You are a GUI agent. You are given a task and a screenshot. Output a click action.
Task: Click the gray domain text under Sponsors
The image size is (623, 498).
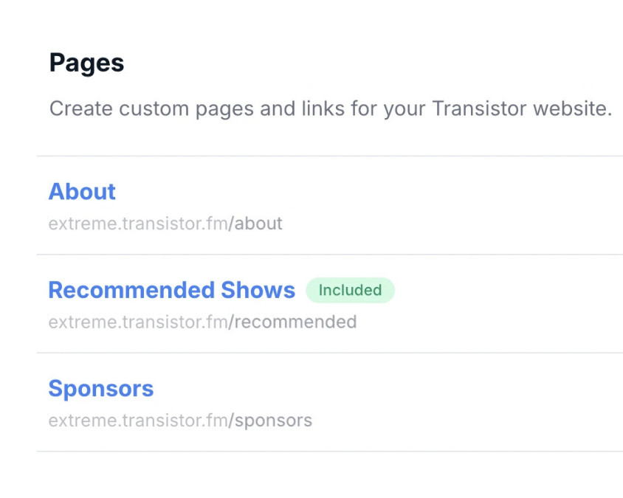pos(137,421)
